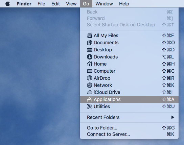Click the AirDrop radar icon
184x145 pixels.
90,78
